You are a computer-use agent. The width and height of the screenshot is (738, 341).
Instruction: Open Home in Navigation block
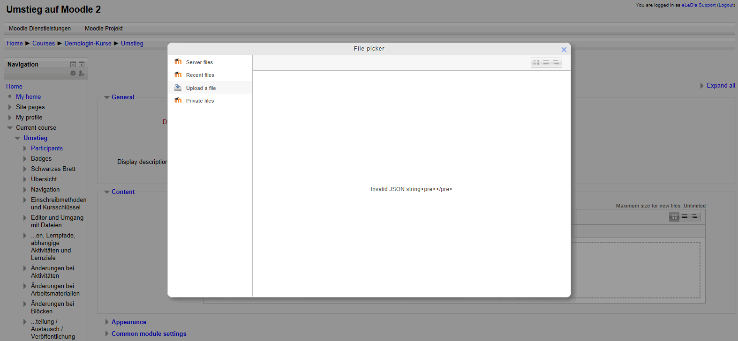(x=14, y=86)
